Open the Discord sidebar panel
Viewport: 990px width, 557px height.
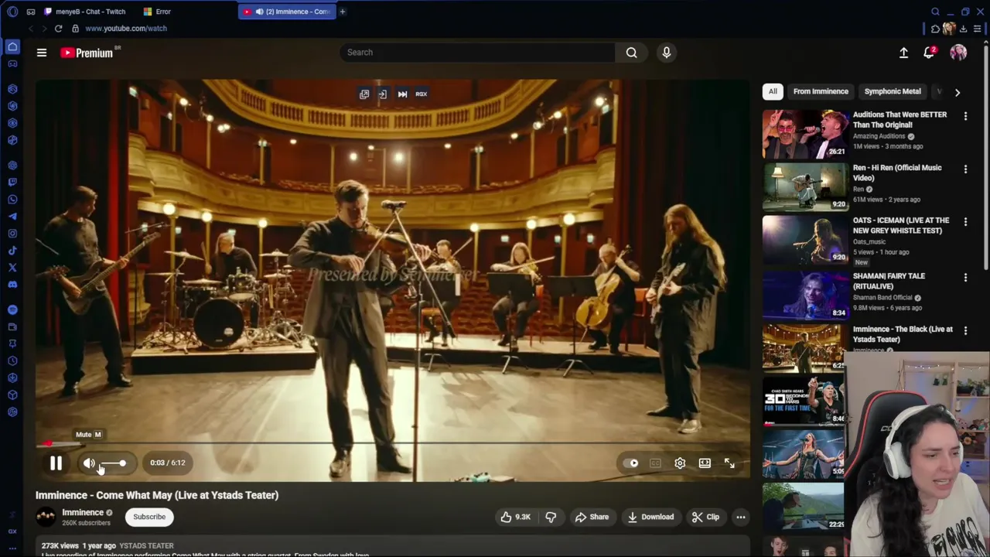pyautogui.click(x=12, y=285)
